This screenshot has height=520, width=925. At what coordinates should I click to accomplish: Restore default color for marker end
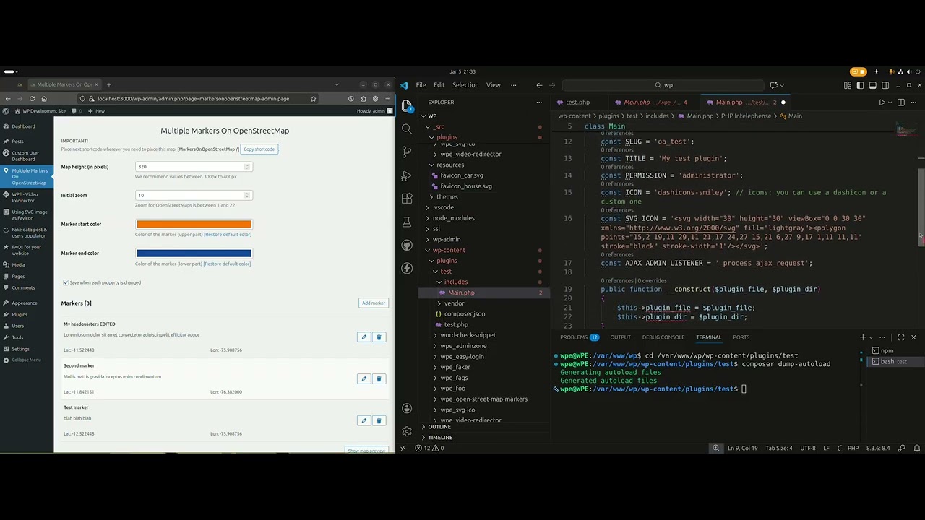point(228,264)
